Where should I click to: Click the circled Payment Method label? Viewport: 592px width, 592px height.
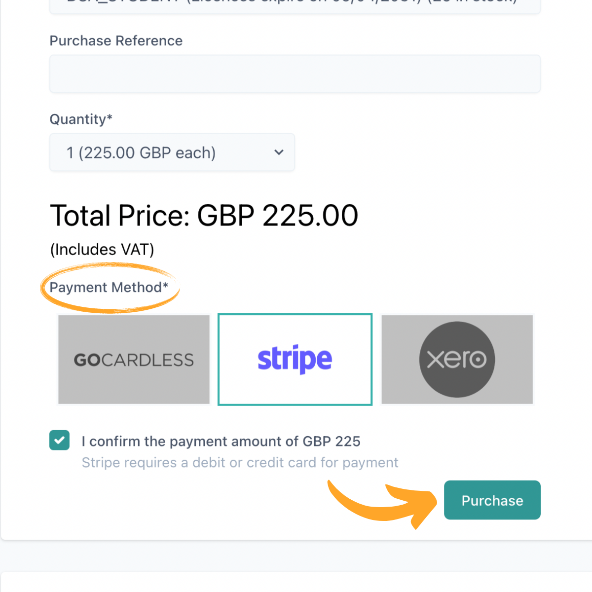coord(109,287)
